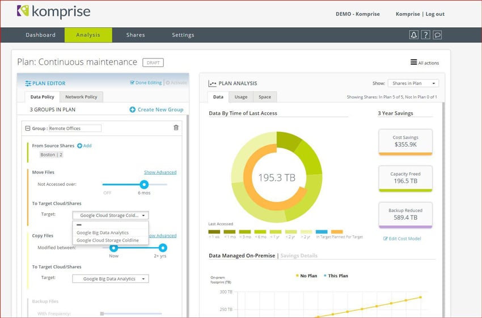This screenshot has width=482, height=318.
Task: Click the plus icon beside Add source shares
Action: click(x=79, y=146)
